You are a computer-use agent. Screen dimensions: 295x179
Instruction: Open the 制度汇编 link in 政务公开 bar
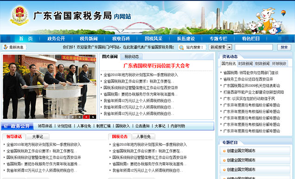click(103, 126)
